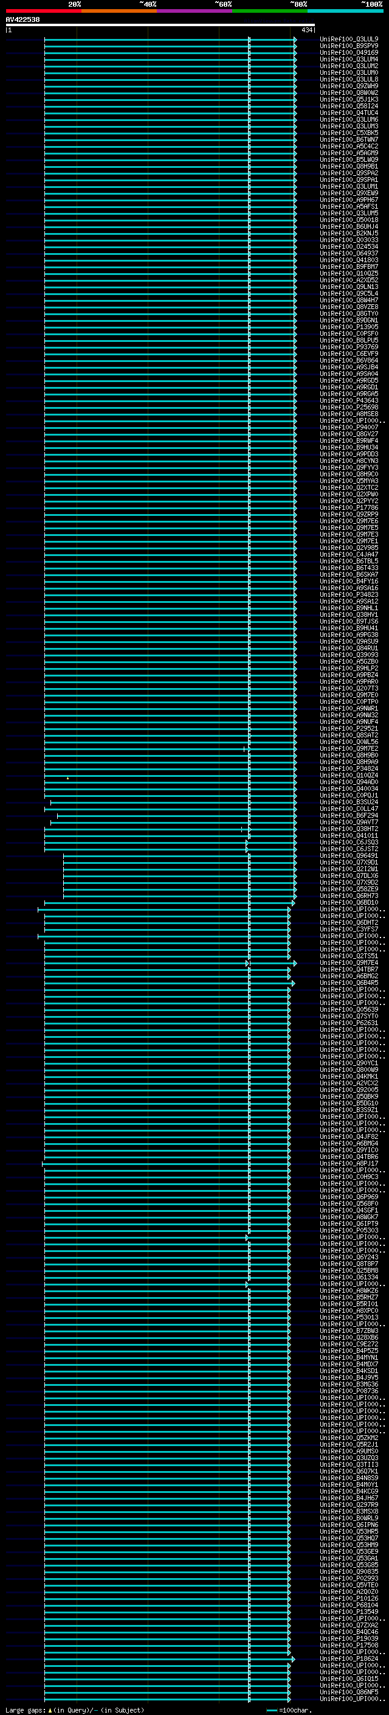The height and width of the screenshot is (1715, 389).
Task: Select the UniRef100_B9HU34 label
Action: coord(349,447)
